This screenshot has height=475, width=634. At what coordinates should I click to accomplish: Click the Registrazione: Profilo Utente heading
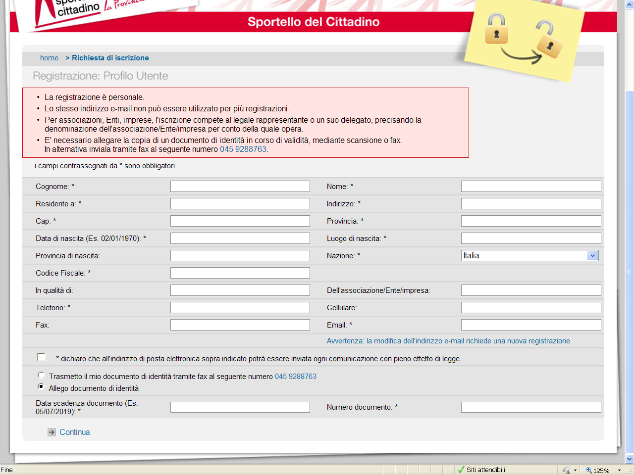pos(101,76)
